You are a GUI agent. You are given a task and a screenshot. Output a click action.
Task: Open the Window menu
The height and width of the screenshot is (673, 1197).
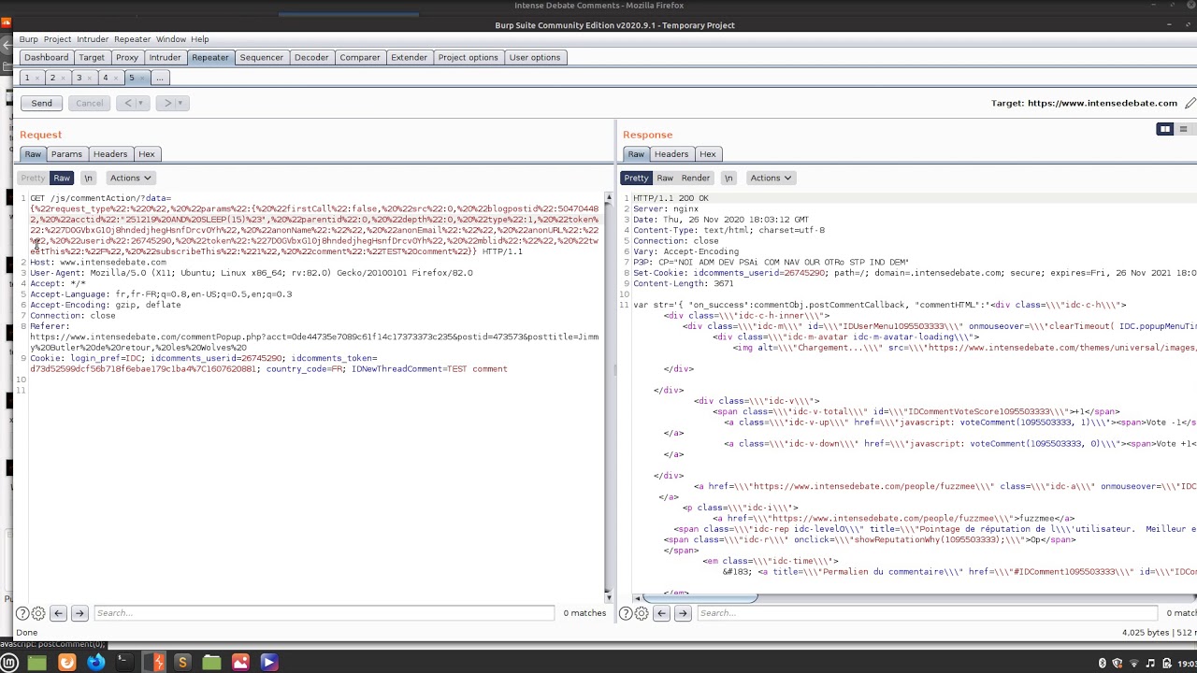tap(171, 39)
